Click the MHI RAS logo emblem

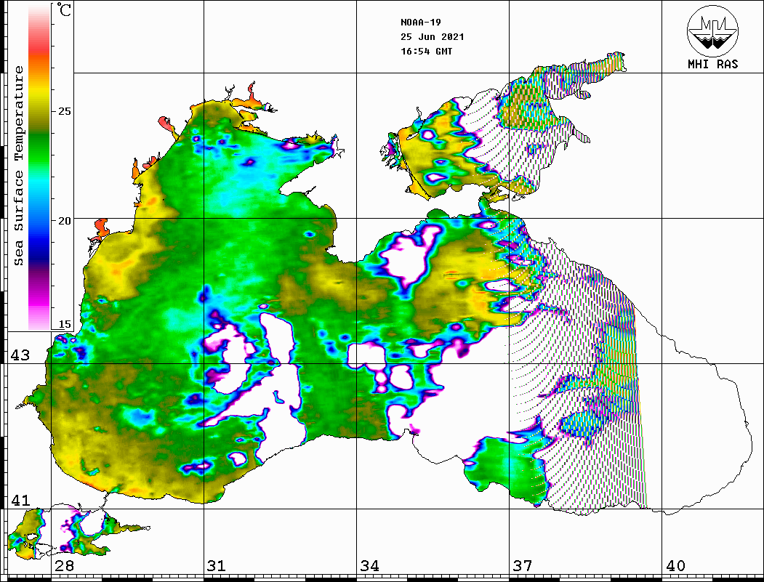712,31
